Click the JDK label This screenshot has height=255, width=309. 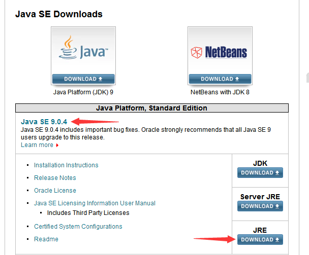tap(260, 163)
